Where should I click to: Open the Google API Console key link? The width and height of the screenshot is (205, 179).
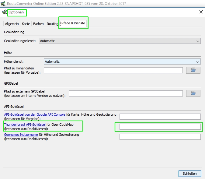coord(35,114)
